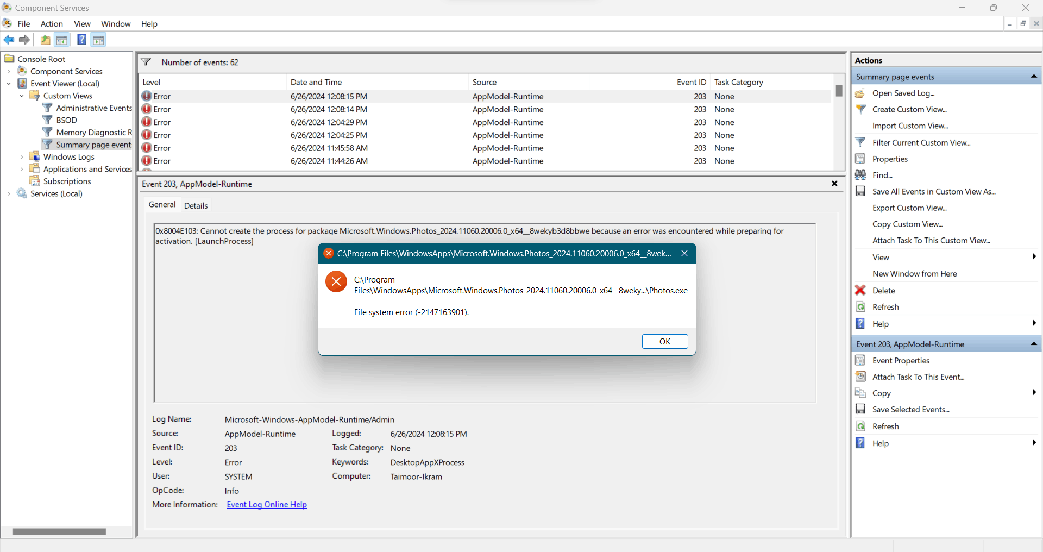This screenshot has height=552, width=1043.
Task: Expand the Windows Logs tree node
Action: click(22, 157)
